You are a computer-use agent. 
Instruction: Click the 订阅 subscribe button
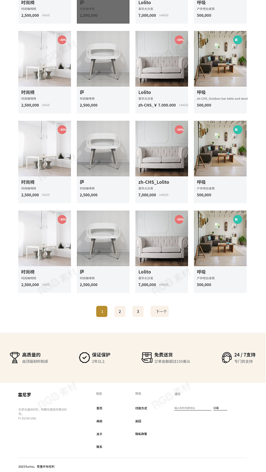click(220, 408)
